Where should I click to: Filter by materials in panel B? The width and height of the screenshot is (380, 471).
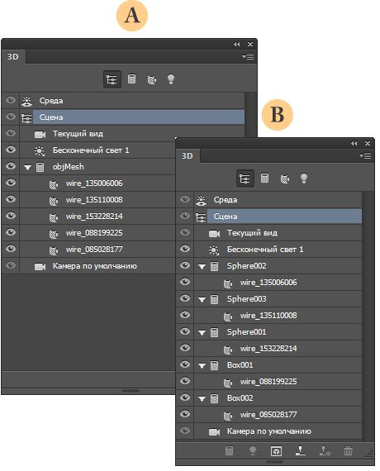click(284, 179)
